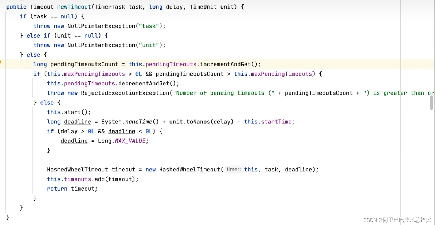Click 'deadline' in 'long deadline' declaration

(x=78, y=122)
